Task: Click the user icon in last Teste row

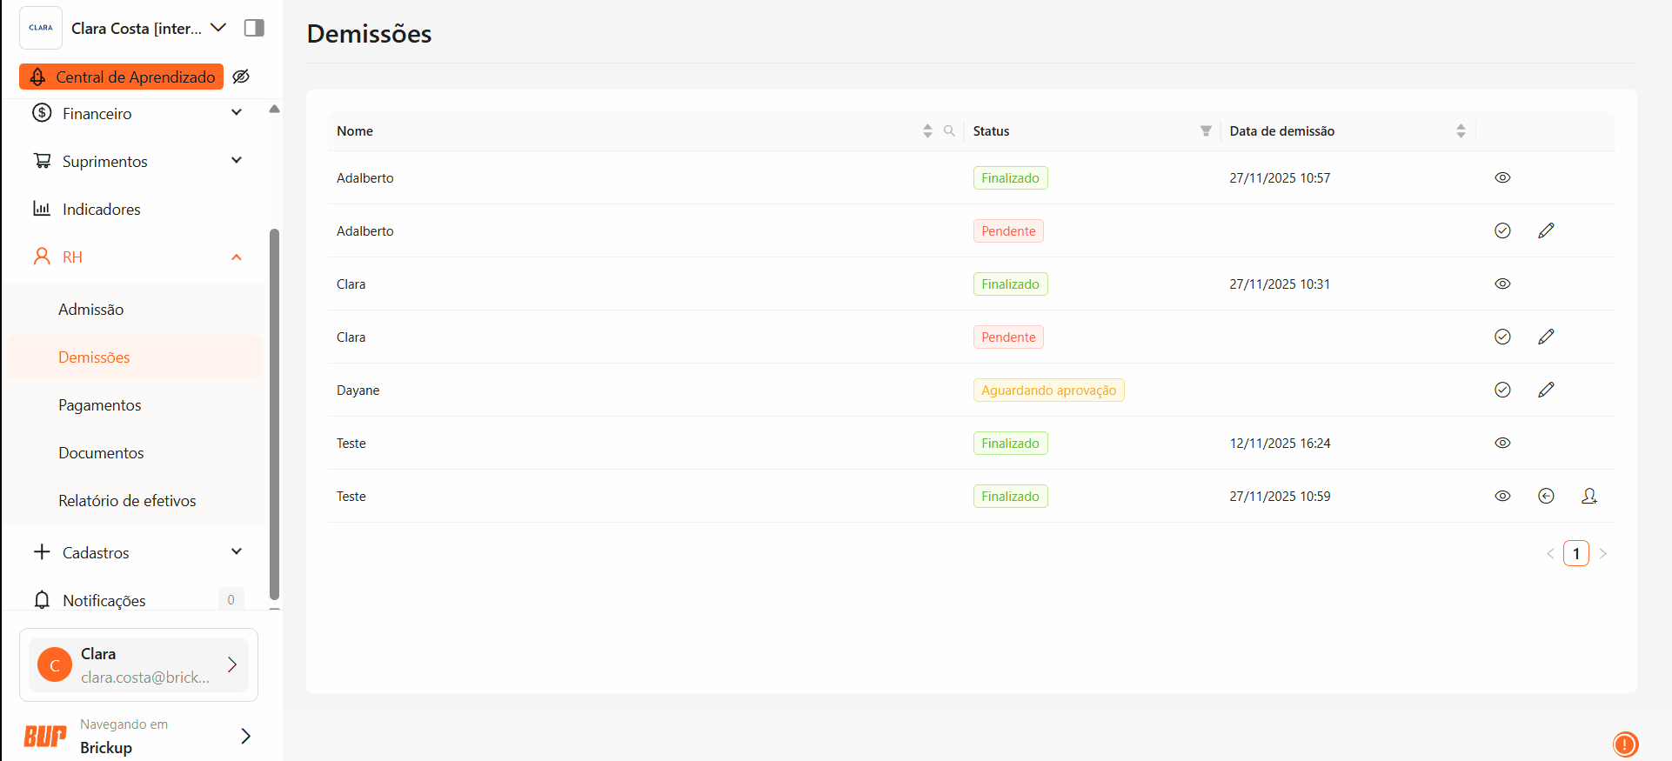Action: (x=1589, y=496)
